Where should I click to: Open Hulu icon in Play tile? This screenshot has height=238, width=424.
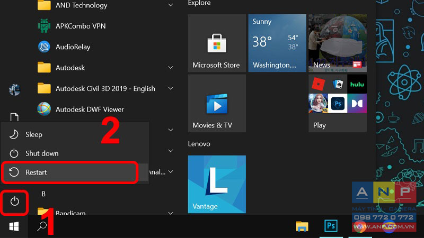tap(357, 84)
